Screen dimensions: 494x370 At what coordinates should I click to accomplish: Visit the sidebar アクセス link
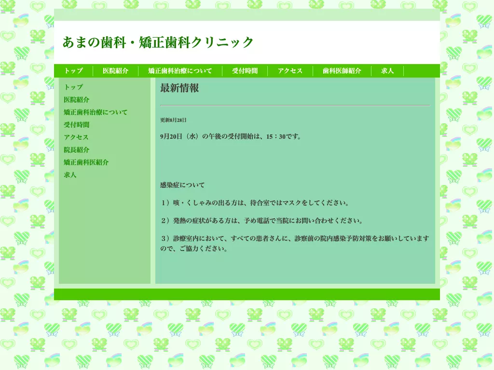[76, 137]
